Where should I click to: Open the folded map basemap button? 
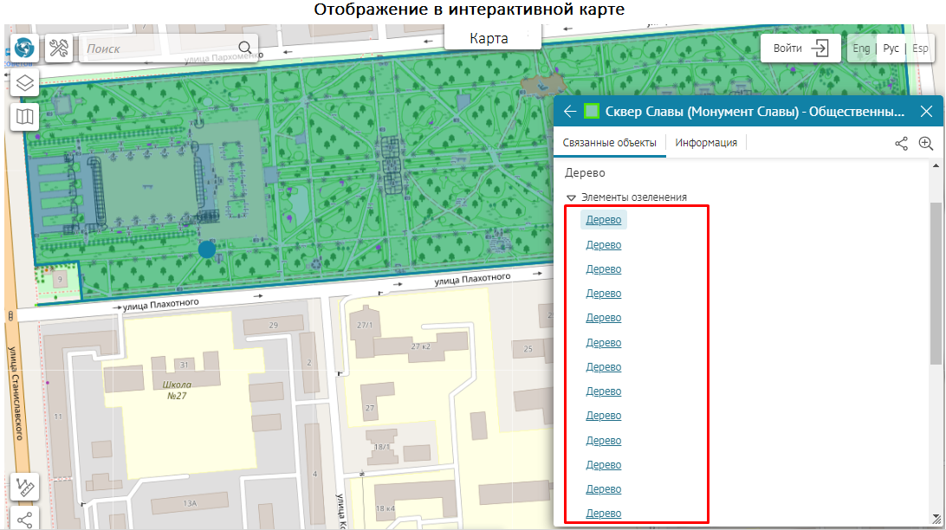pyautogui.click(x=25, y=116)
